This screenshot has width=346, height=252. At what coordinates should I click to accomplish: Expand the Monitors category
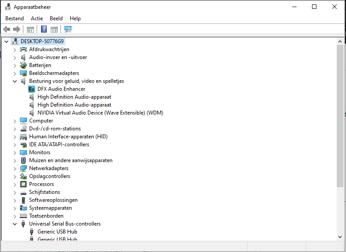coord(15,152)
